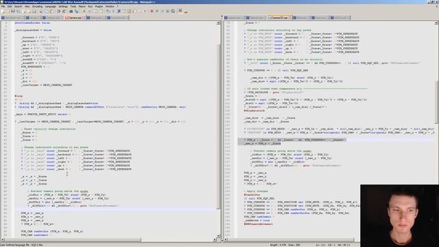
Task: Click status bar language type text
Action: [22, 245]
